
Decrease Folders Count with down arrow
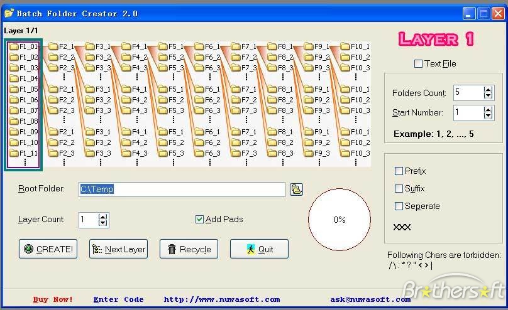point(489,95)
